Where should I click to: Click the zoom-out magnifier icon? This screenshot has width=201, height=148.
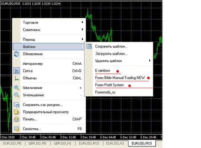point(16,95)
